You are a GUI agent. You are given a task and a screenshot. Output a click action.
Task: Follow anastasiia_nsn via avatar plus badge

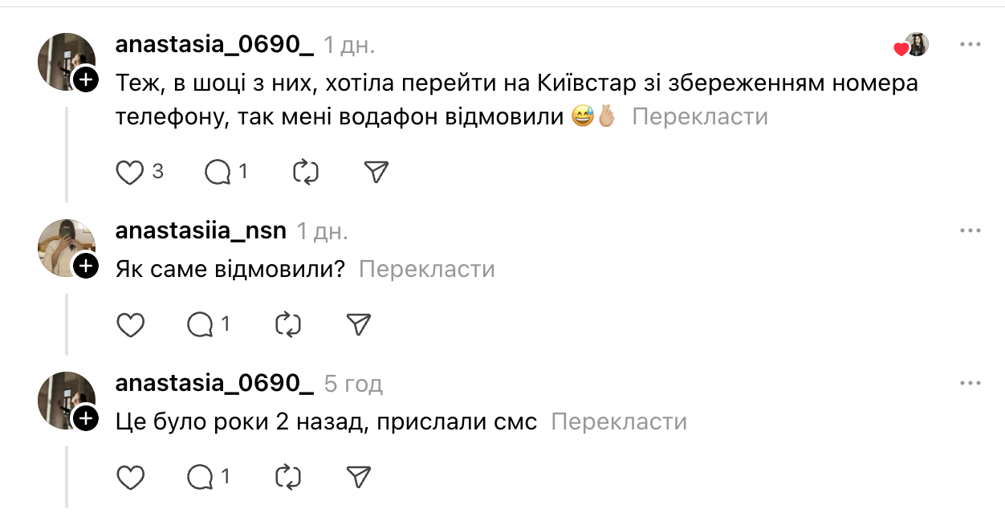[85, 266]
